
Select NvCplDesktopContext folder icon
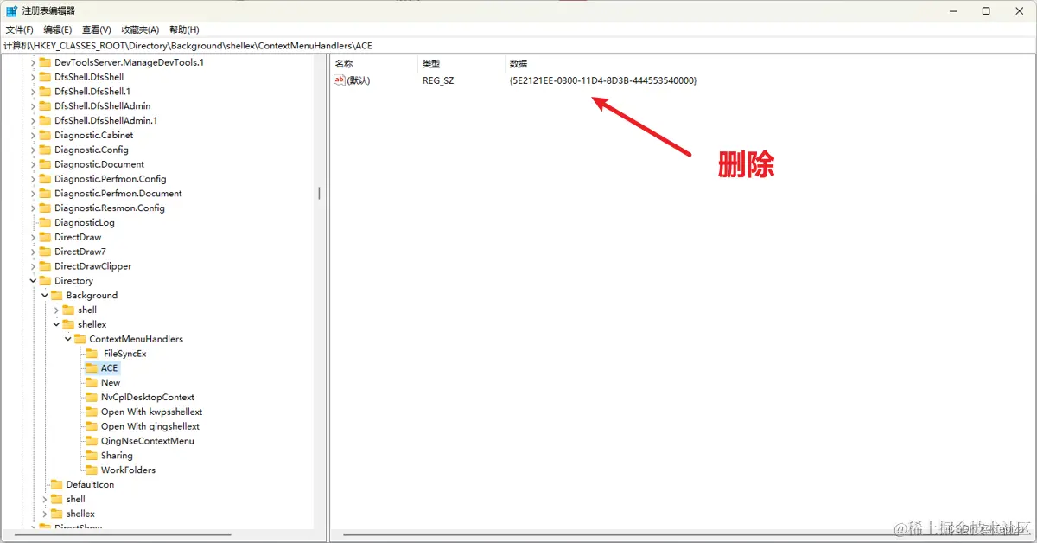coord(92,397)
